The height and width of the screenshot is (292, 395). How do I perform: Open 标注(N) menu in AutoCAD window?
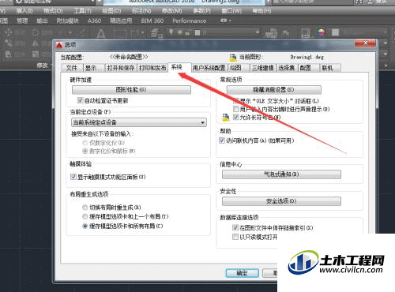pos(141,11)
